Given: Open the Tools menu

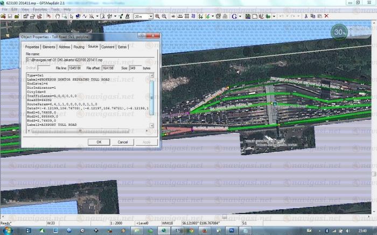Looking at the screenshot, I should [54, 9].
